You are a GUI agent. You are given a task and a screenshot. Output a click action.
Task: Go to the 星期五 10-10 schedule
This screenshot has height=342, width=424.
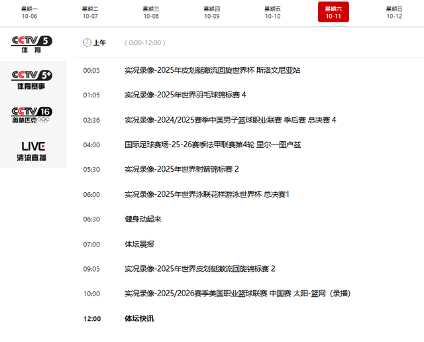[x=273, y=12]
